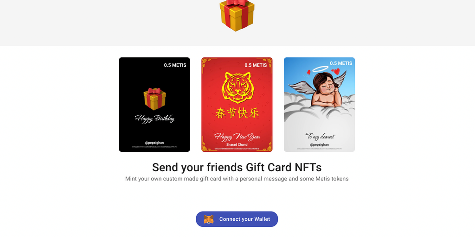Click the @pepsighan handle on black card
475x237 pixels.
tap(154, 143)
